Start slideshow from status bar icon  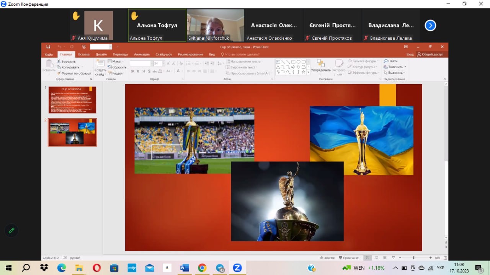[394, 258]
